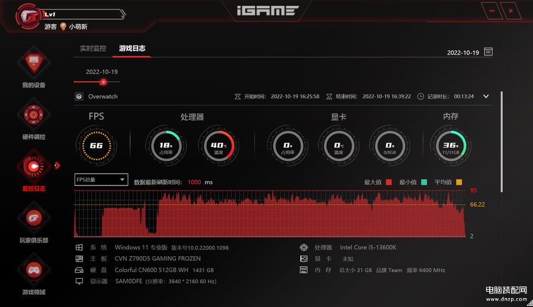Collapse the Overwatch log entry chevron

point(486,96)
